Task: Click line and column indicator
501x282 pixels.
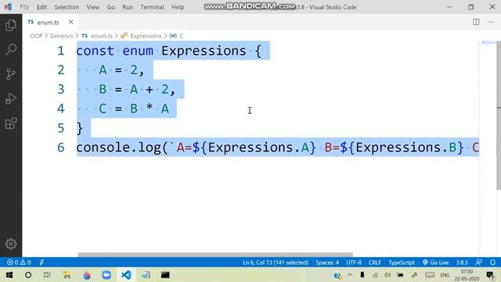Action: pyautogui.click(x=276, y=262)
